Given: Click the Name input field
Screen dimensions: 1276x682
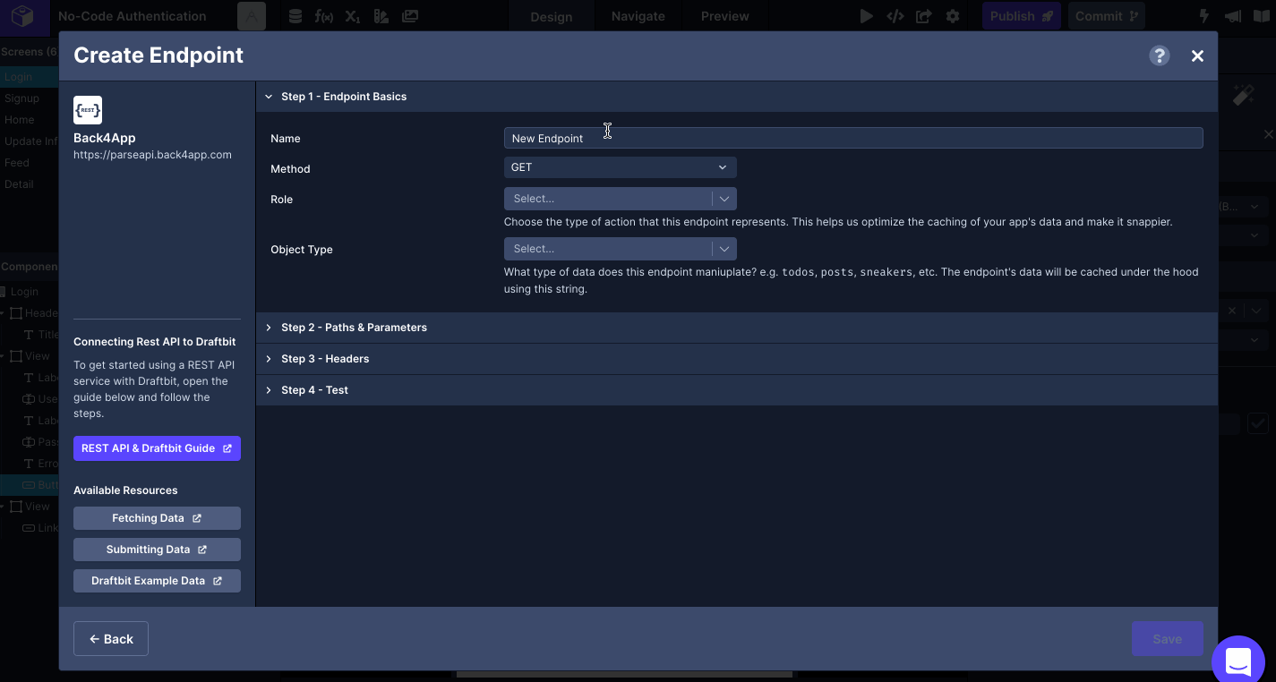Looking at the screenshot, I should coord(853,138).
